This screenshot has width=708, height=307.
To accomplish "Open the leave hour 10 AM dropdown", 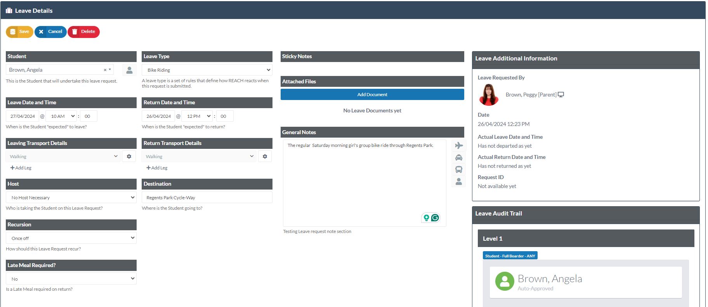I will (61, 116).
